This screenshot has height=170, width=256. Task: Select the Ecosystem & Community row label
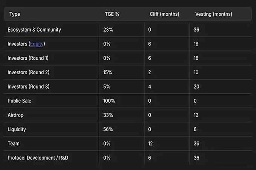point(34,30)
